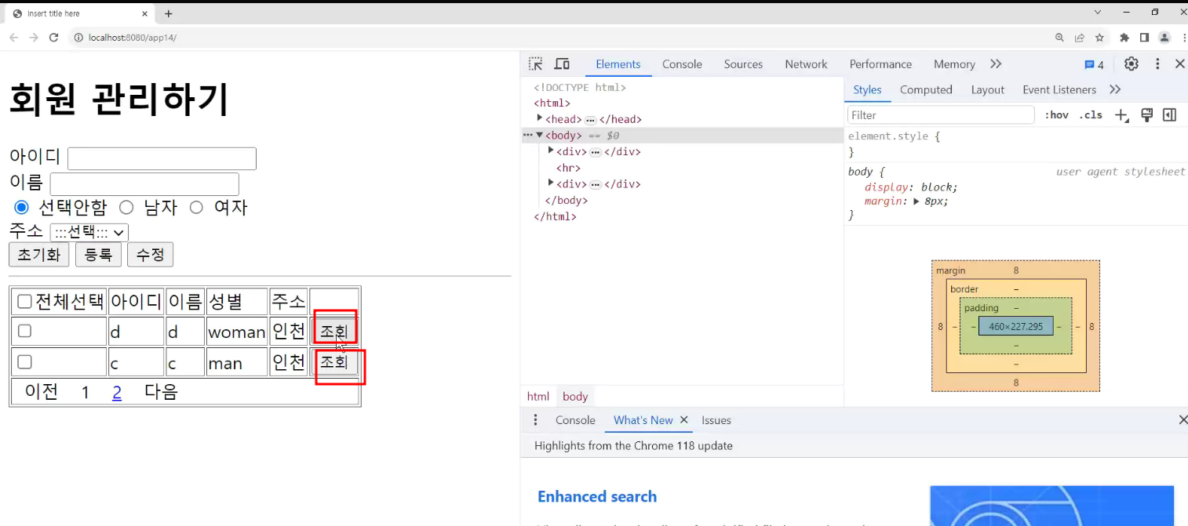This screenshot has width=1188, height=526.
Task: Bookmark this page with the star icon
Action: coord(1099,38)
